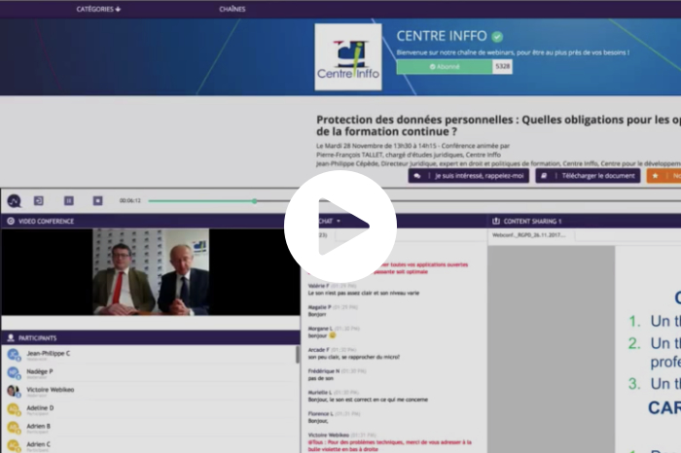Viewport: 681px width, 453px height.
Task: Click the 00:06:12 elapsed time
Action: (130, 201)
